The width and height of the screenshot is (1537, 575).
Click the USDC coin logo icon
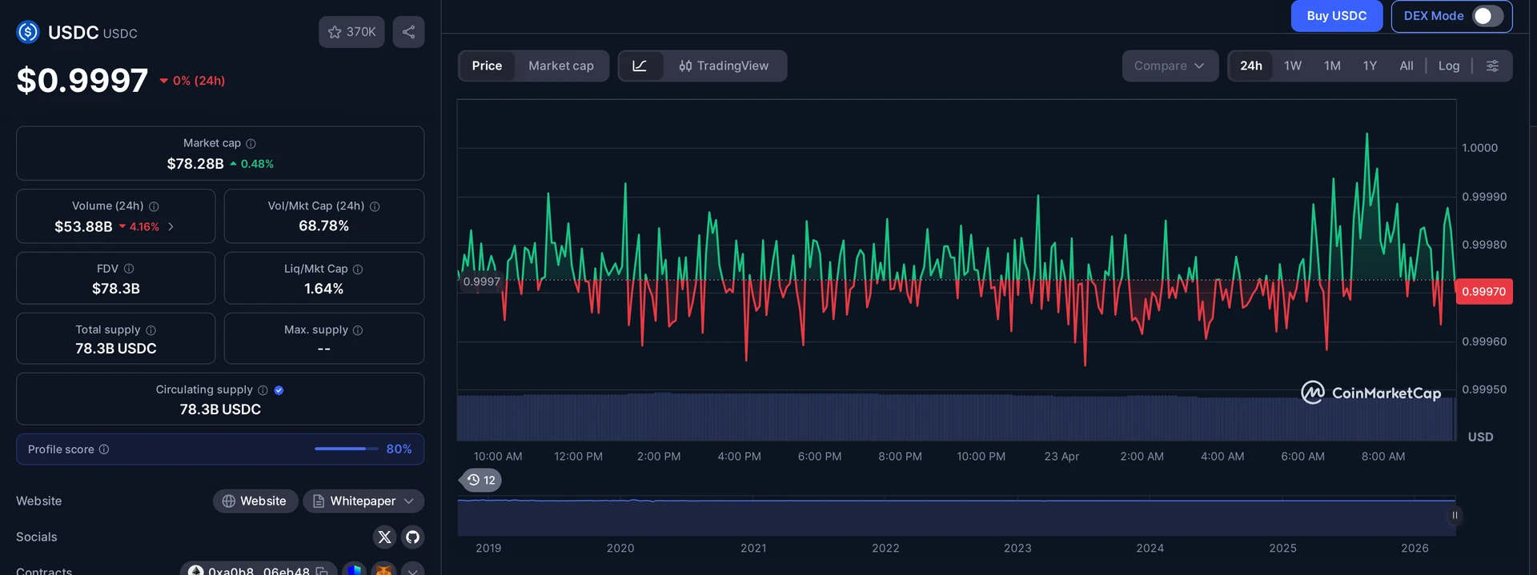[x=28, y=32]
